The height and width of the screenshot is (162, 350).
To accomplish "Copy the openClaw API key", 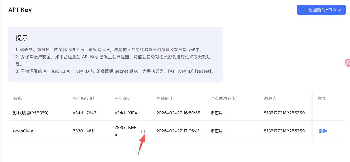I will pyautogui.click(x=143, y=131).
